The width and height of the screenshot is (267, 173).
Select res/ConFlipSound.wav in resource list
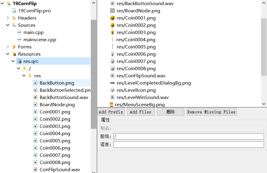(x=141, y=76)
